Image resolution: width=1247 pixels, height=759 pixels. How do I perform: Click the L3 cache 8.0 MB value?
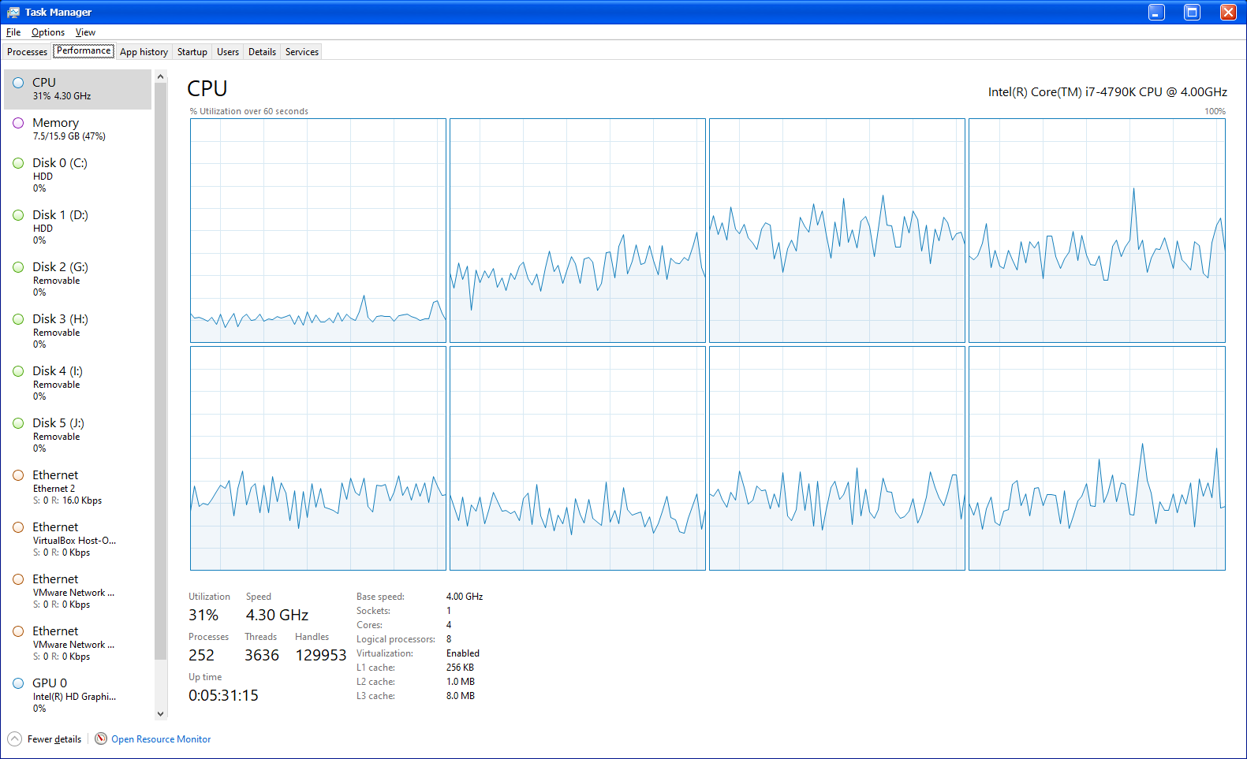click(x=461, y=696)
